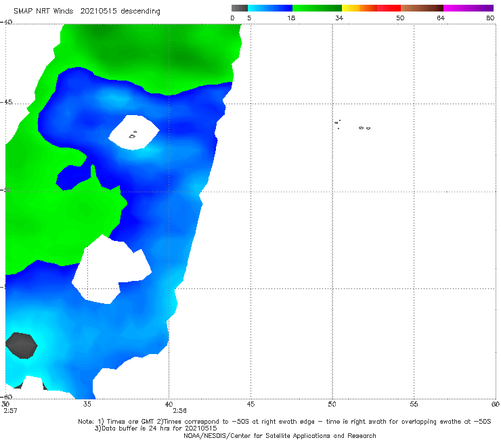Click the color bar label "18"
The image size is (501, 440).
click(x=291, y=18)
